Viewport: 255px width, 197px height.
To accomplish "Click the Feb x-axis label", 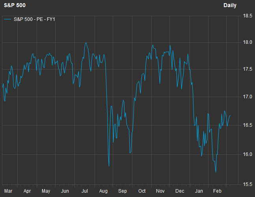I will 218,191.
